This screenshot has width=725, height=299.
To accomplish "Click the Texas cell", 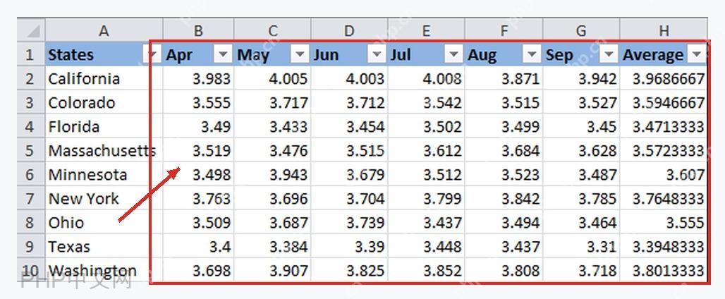I will click(x=104, y=246).
